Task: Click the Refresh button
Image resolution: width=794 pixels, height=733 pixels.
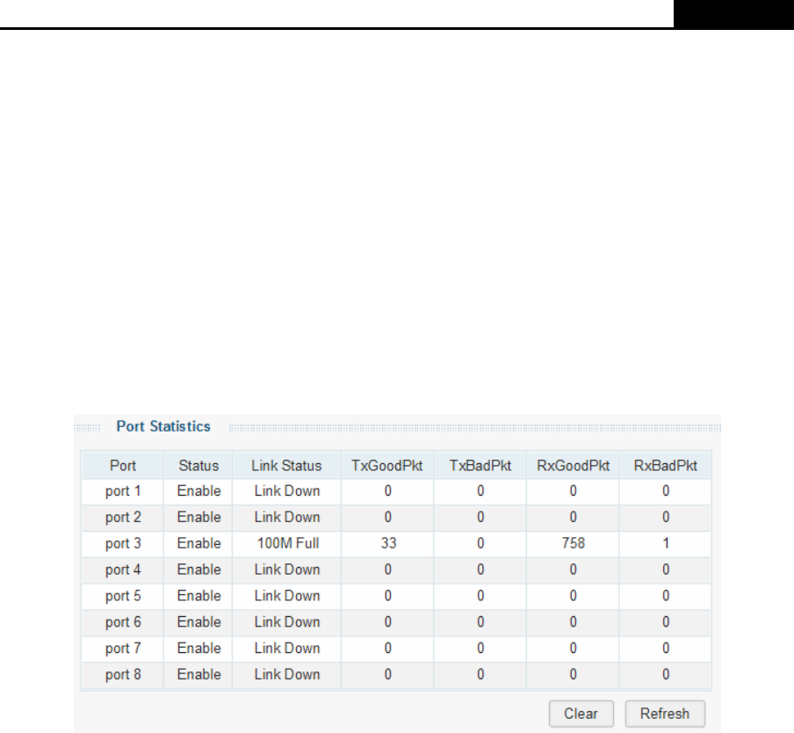Action: [x=665, y=714]
